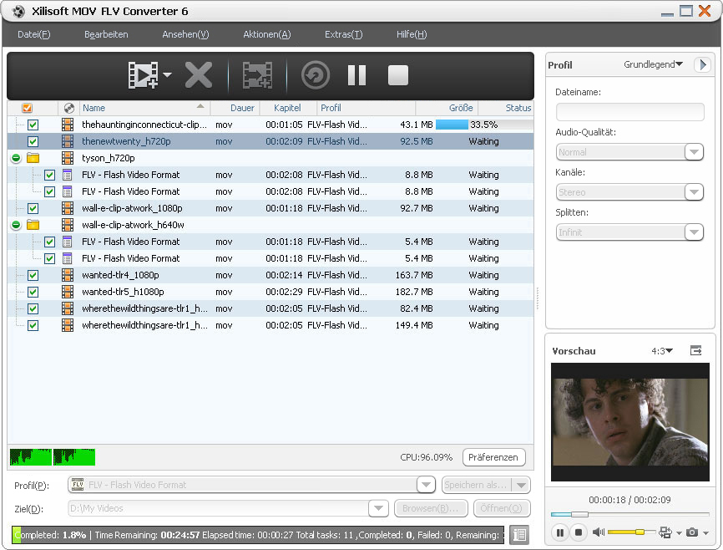Open the Bearbeiten menu
Screen dimensions: 723x550
coord(106,34)
